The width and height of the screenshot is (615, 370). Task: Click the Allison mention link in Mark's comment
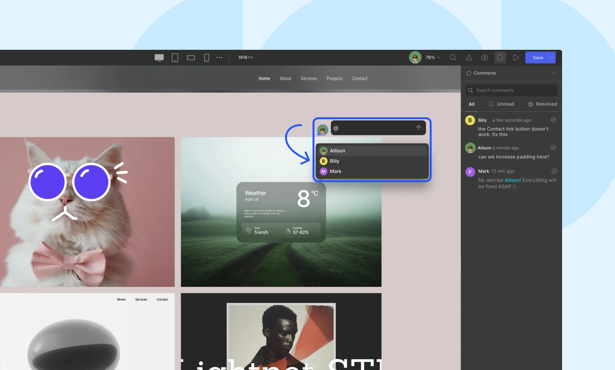coord(512,180)
